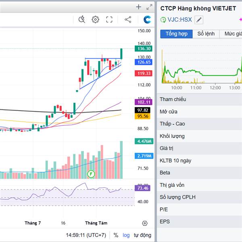Edit VJC:HSX symbol with pencil icon
242x242 pixels.
coord(199,20)
